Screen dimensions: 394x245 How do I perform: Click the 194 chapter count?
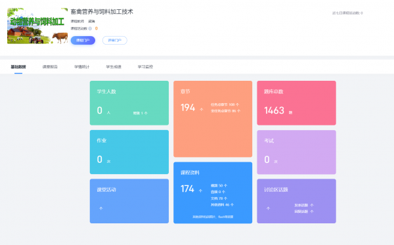coord(188,108)
